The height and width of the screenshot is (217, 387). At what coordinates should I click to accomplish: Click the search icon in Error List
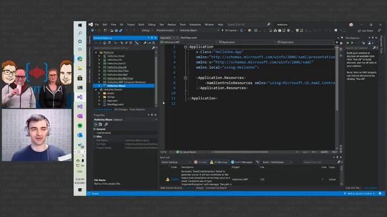(x=339, y=162)
